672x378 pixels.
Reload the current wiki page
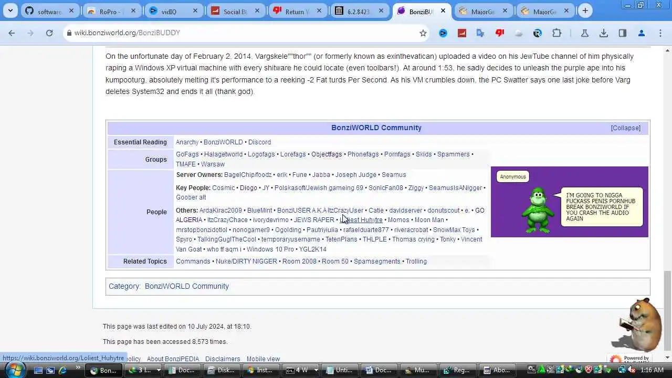pos(49,33)
